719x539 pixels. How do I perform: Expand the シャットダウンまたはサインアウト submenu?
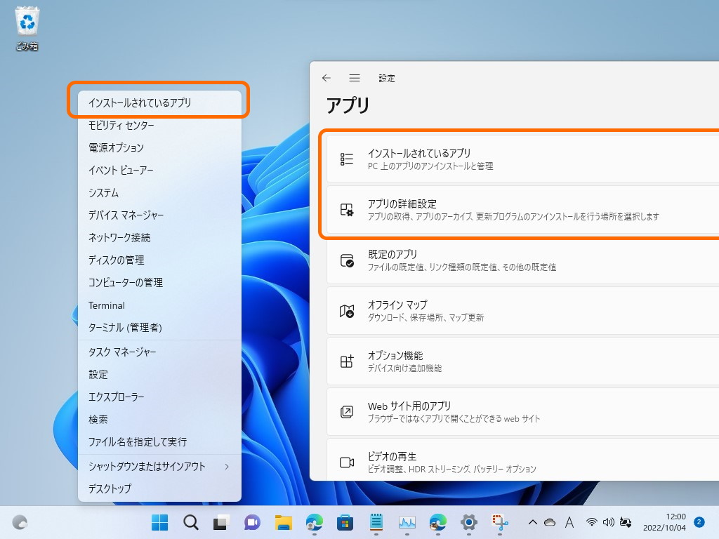(147, 465)
